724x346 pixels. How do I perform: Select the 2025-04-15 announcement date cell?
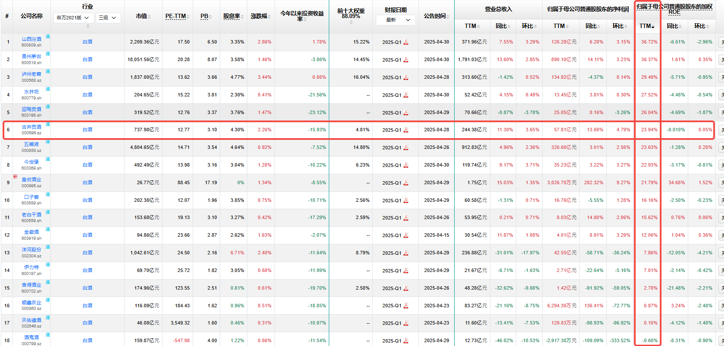click(437, 235)
